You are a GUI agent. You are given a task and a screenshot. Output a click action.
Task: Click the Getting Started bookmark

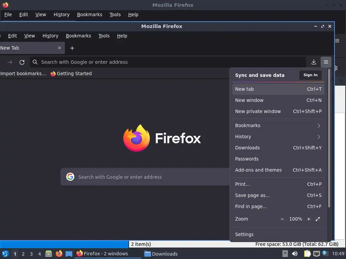71,74
